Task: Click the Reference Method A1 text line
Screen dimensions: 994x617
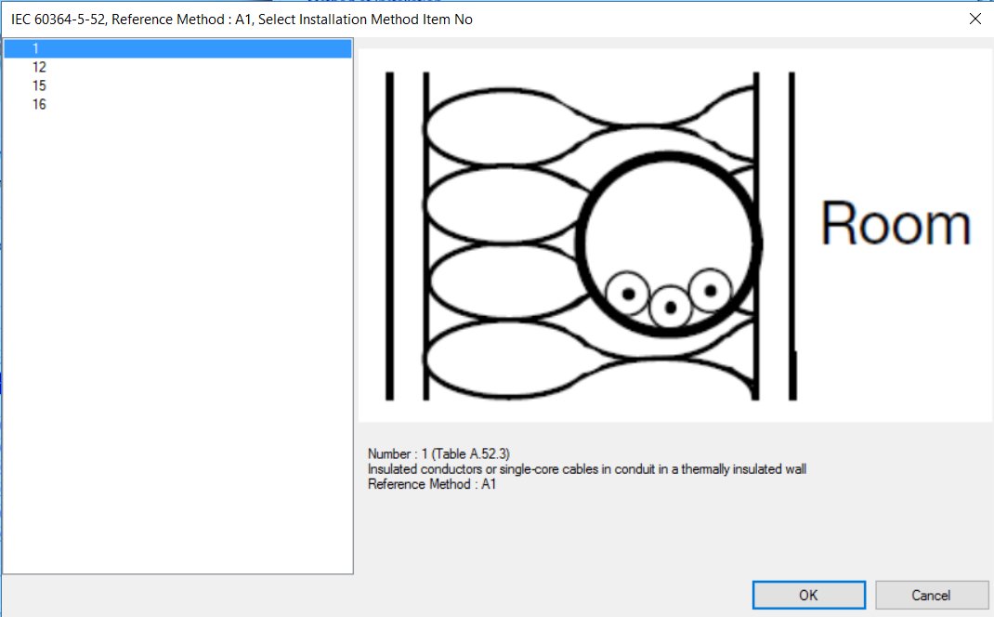Action: (429, 484)
